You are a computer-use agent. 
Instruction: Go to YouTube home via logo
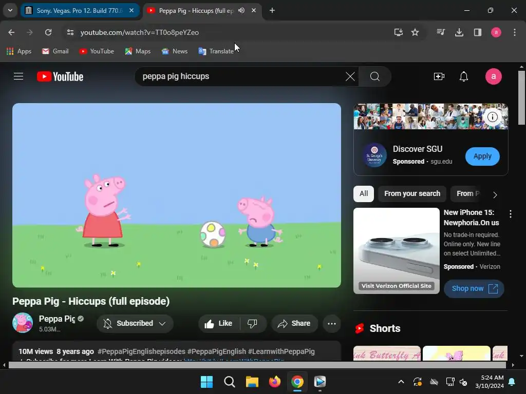(60, 76)
